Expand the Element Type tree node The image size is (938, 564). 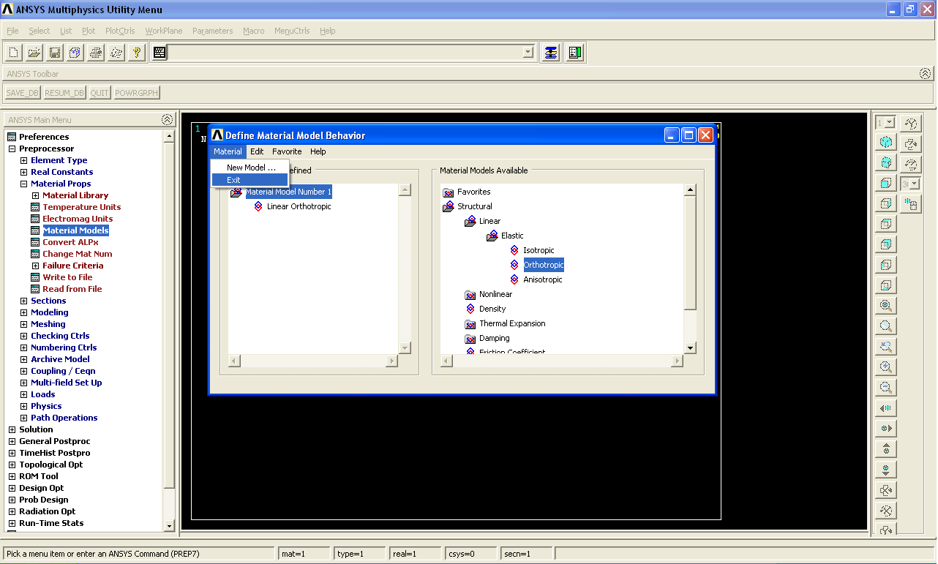(x=23, y=160)
